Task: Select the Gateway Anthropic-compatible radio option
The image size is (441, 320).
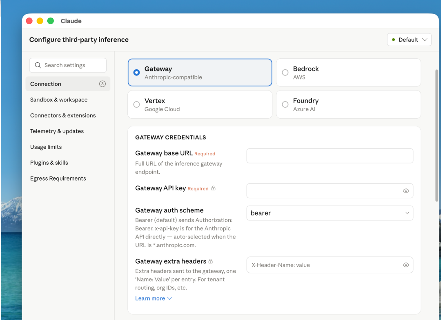Action: (137, 73)
